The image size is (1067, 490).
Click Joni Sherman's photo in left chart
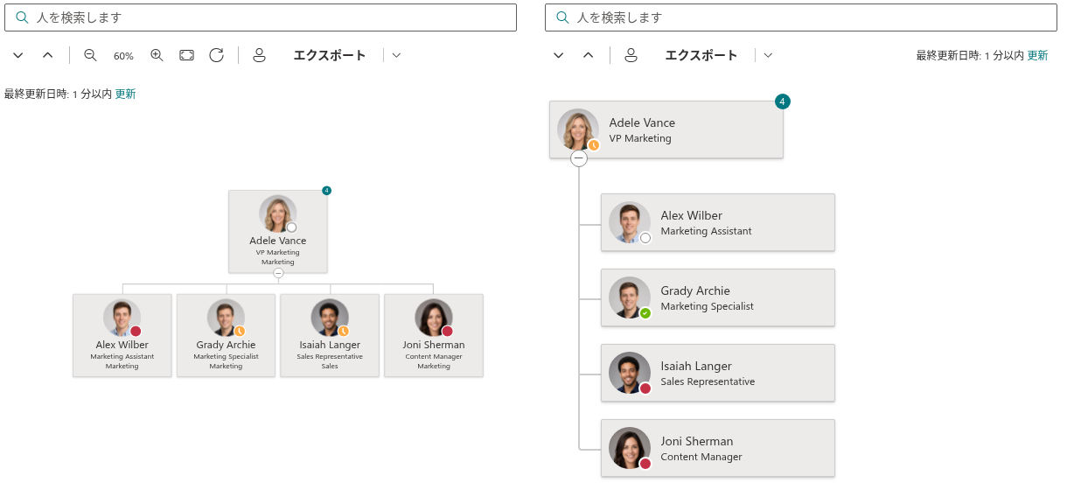coord(434,318)
